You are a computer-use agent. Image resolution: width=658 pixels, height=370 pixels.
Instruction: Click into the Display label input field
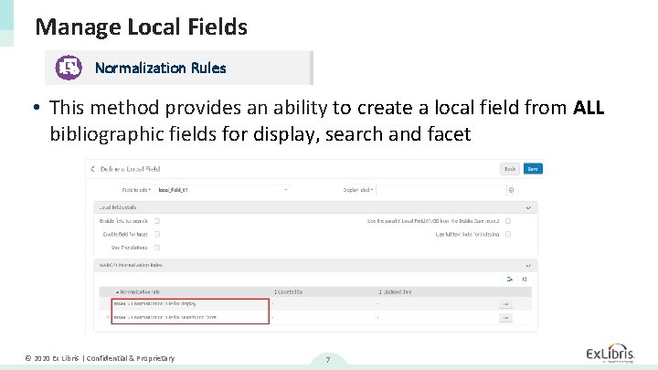tap(441, 190)
